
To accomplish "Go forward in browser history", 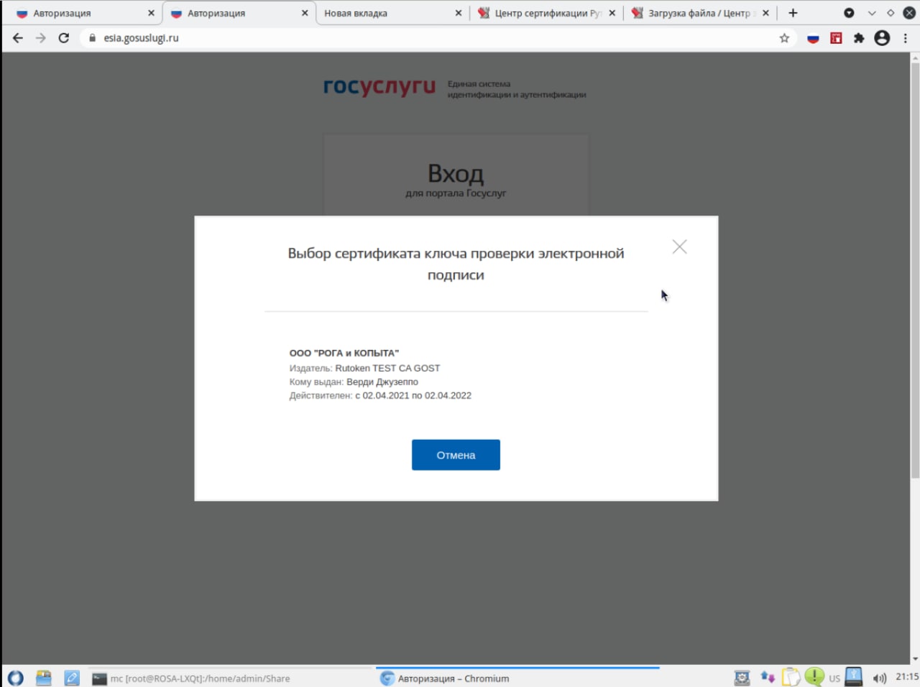I will [x=41, y=38].
